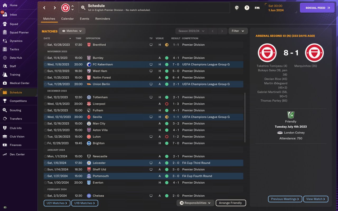This screenshot has height=211, width=338.
Task: Toggle the checkmark on the Newcastle row
Action: point(45,156)
